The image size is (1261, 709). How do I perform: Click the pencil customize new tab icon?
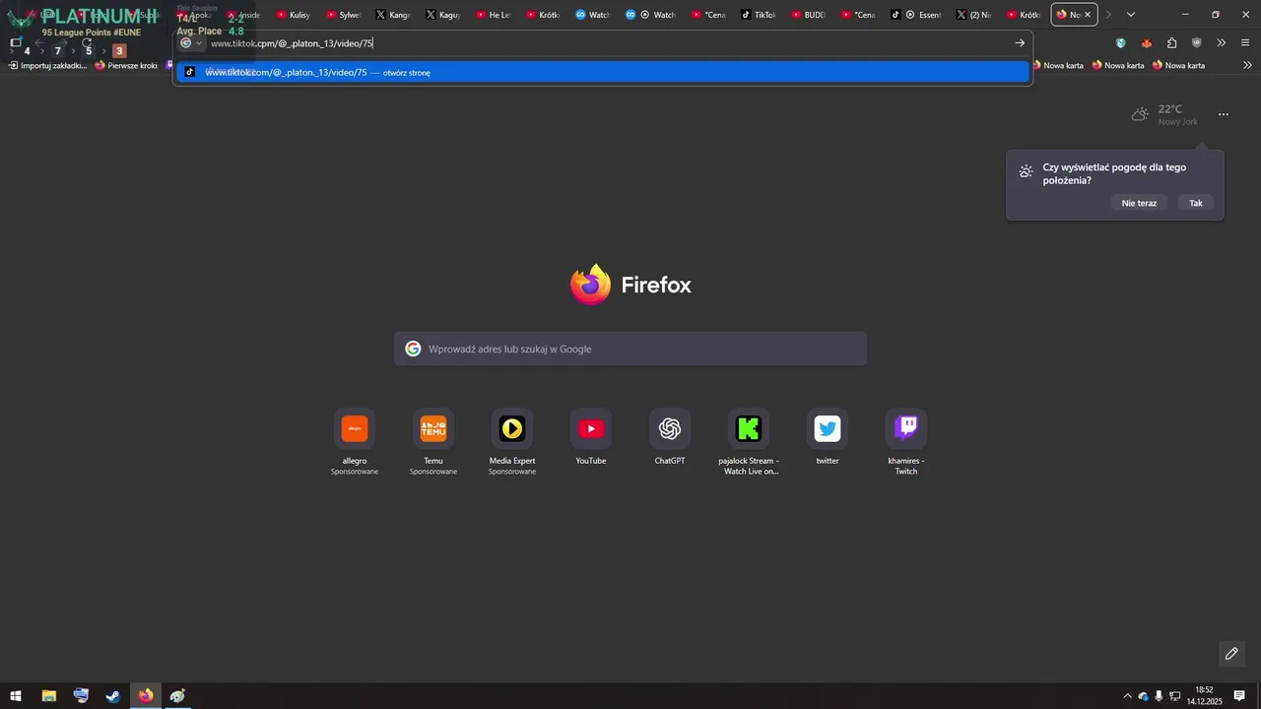point(1231,654)
